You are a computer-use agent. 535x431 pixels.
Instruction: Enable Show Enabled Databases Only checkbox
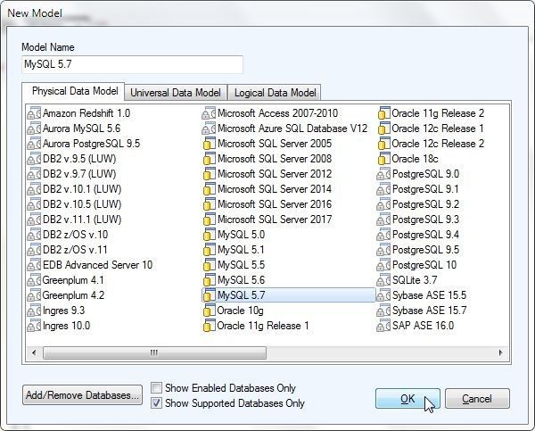[156, 388]
